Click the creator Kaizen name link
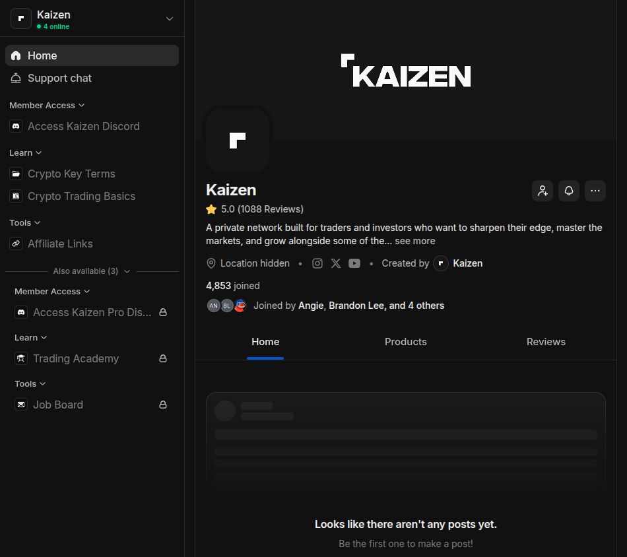 468,263
